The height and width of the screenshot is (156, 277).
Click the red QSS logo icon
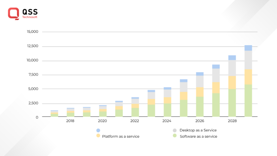[14, 13]
